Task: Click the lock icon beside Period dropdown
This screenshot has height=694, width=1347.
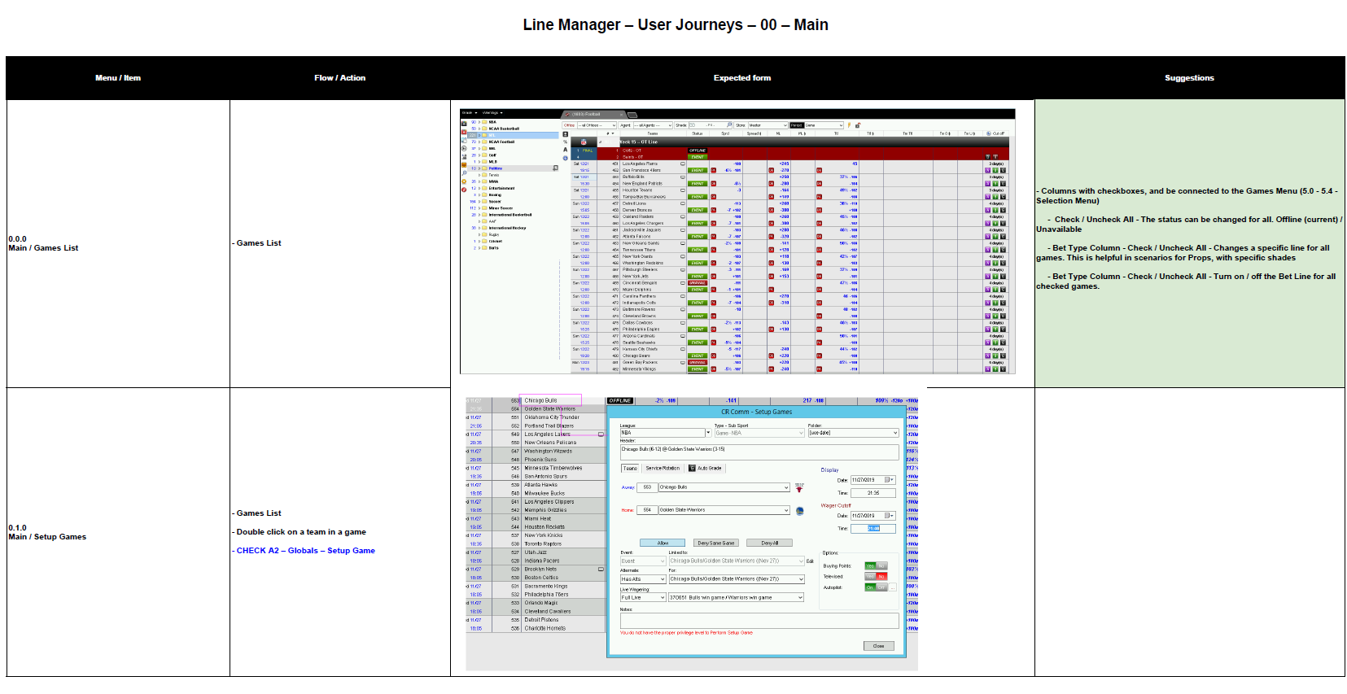Action: [857, 125]
